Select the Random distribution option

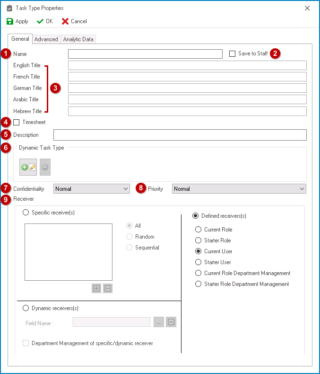pyautogui.click(x=130, y=236)
